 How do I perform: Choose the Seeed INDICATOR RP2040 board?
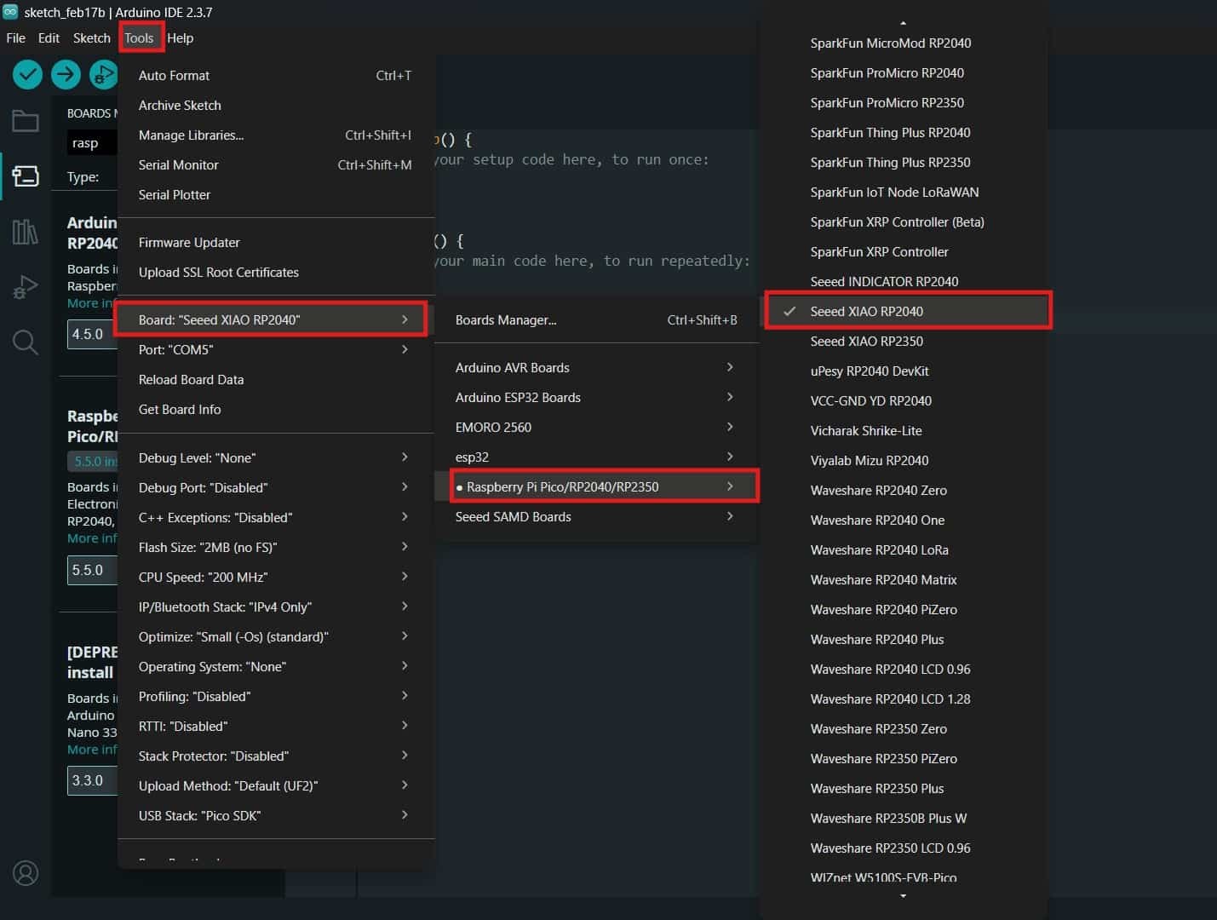903,281
